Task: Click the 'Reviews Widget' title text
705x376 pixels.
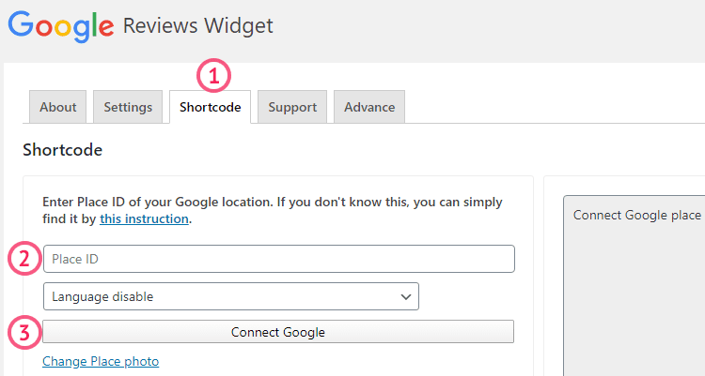Action: tap(197, 26)
